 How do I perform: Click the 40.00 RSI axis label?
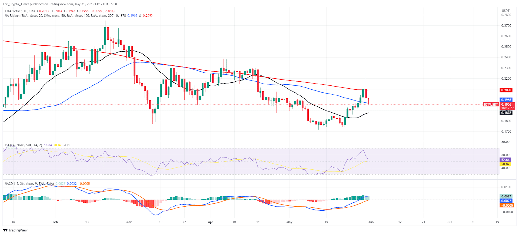coord(505,168)
